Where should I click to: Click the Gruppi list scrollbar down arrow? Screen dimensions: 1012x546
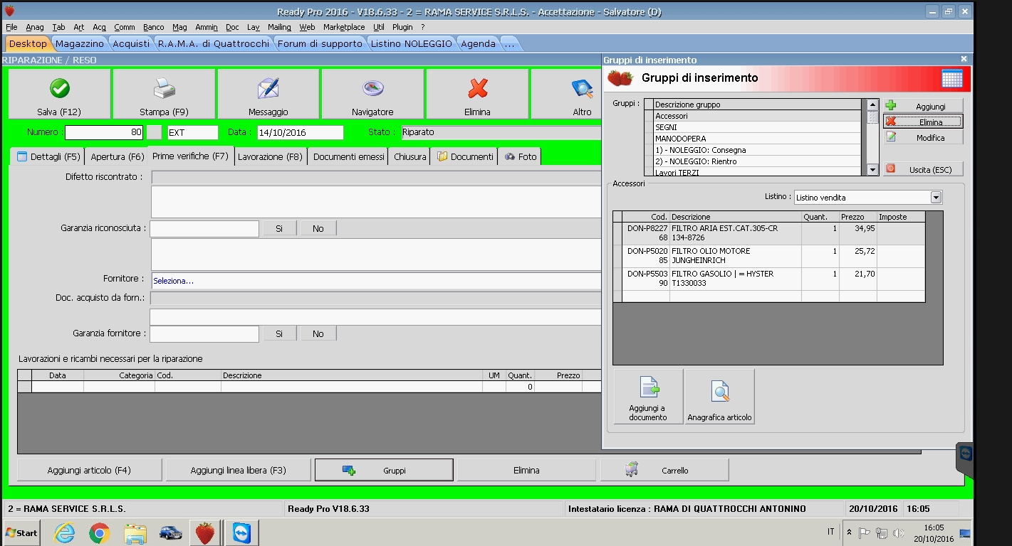(872, 171)
